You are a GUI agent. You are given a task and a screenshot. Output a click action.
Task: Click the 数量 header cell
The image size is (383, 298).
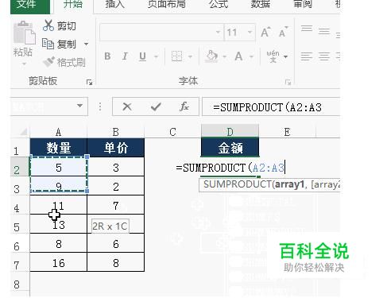coord(59,148)
